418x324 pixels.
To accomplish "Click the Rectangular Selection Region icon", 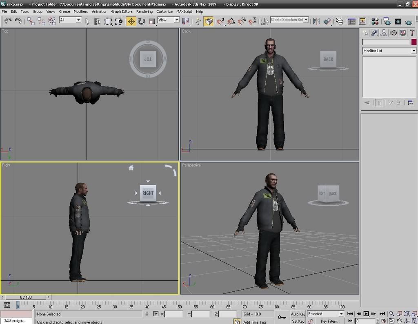I will tap(108, 21).
